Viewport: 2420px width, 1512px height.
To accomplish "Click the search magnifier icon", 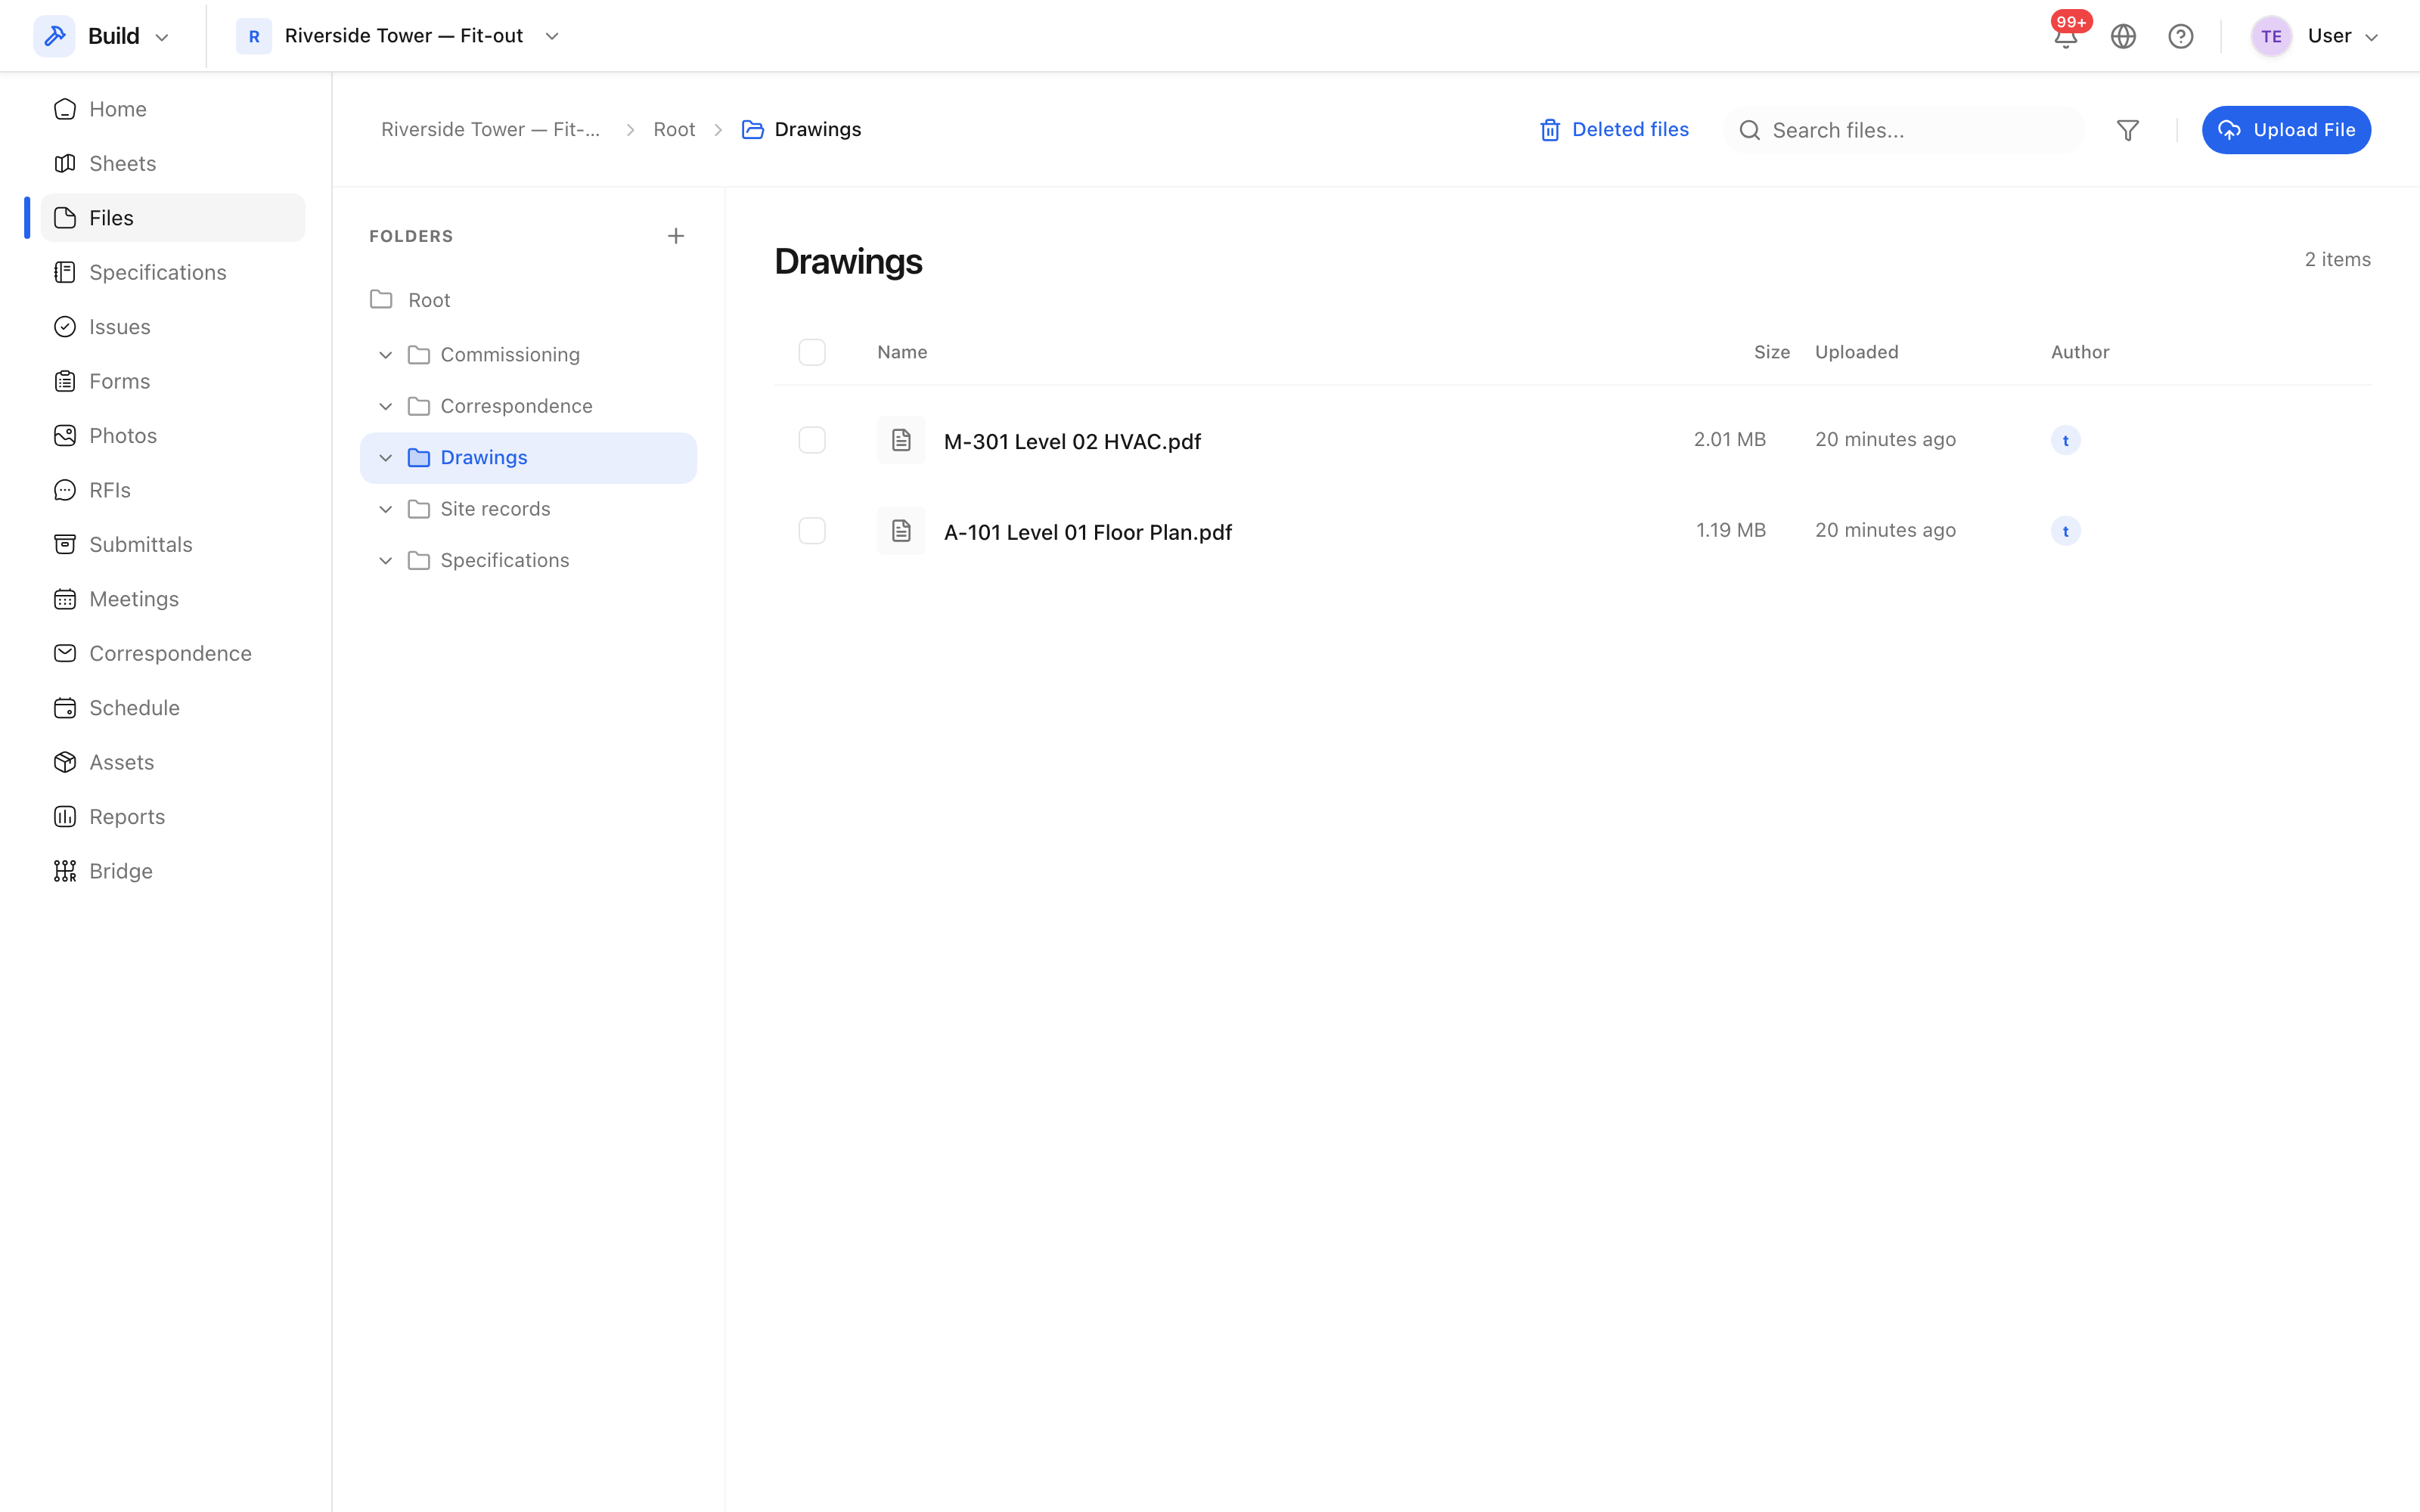I will 1750,130.
